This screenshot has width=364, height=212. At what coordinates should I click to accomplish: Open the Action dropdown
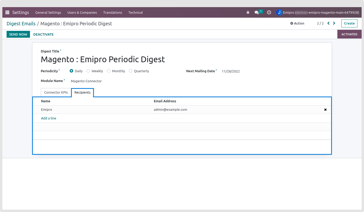(297, 23)
